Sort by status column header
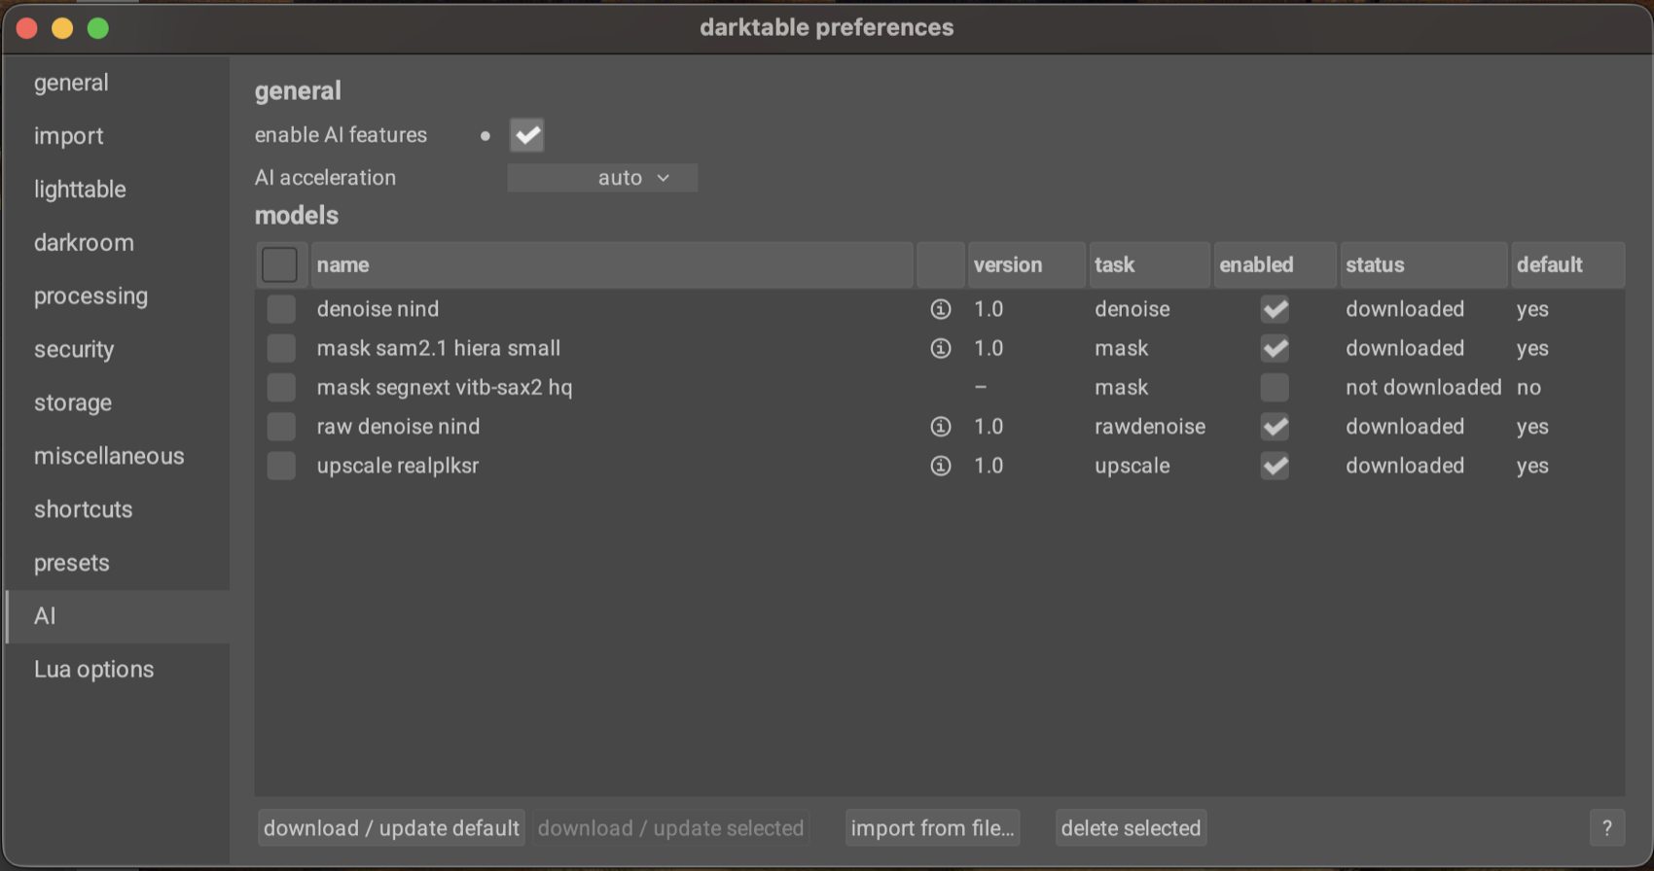1654x871 pixels. [1423, 264]
